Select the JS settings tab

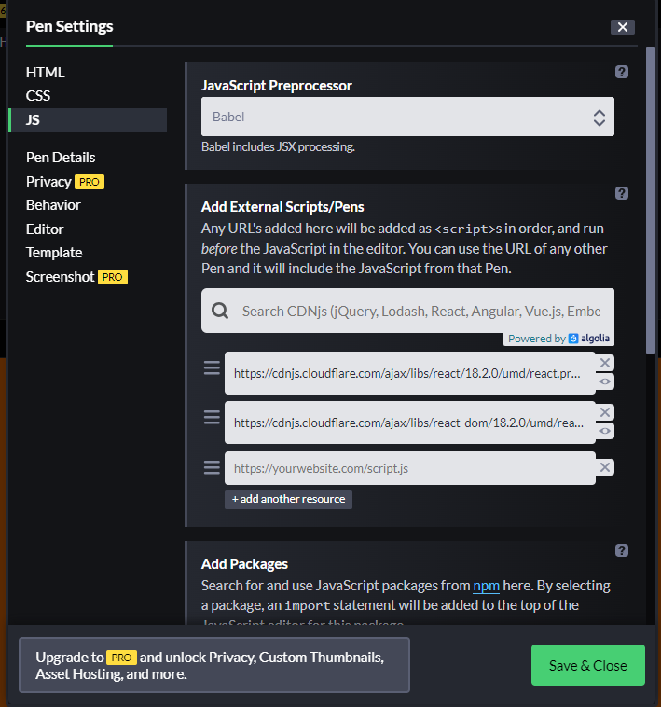(89, 120)
